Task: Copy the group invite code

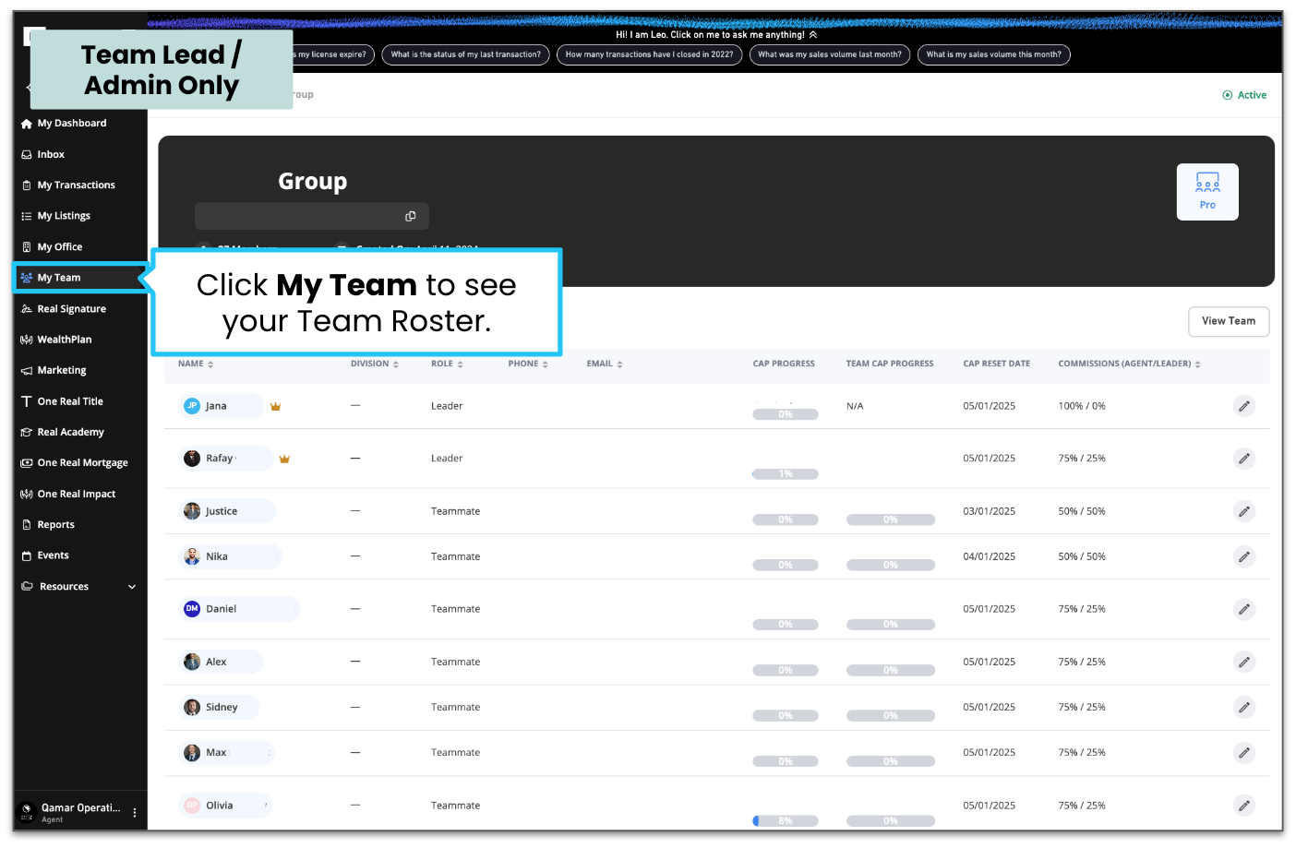Action: [410, 216]
